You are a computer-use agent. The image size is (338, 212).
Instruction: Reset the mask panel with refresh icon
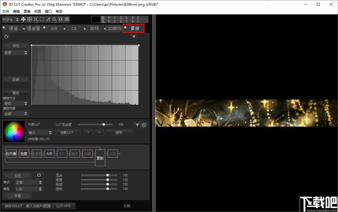coord(6,37)
